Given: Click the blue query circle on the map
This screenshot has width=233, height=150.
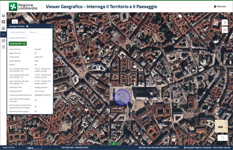Looking at the screenshot, I should [122, 97].
